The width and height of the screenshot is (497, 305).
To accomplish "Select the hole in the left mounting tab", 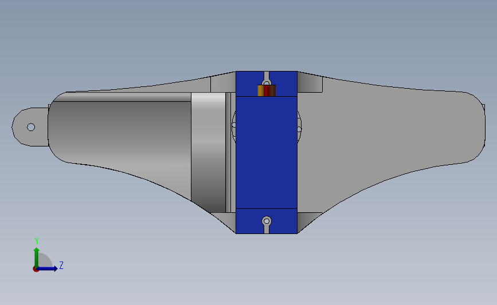I will pos(31,127).
